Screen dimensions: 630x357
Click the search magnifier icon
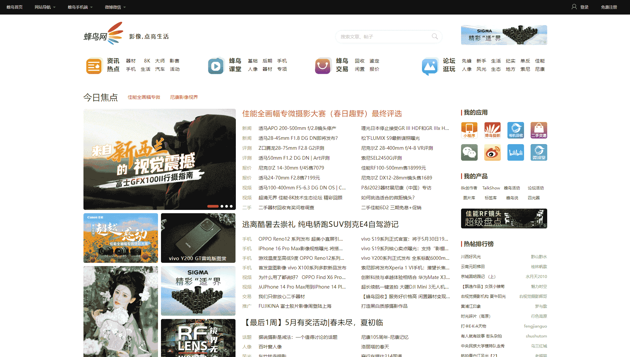435,36
